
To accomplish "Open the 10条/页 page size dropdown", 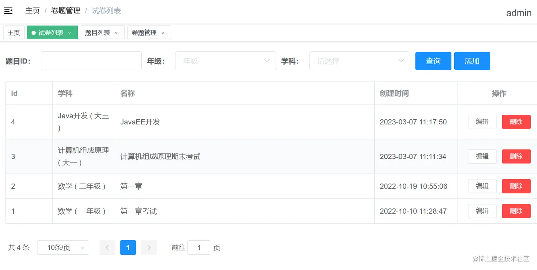I will [x=63, y=247].
